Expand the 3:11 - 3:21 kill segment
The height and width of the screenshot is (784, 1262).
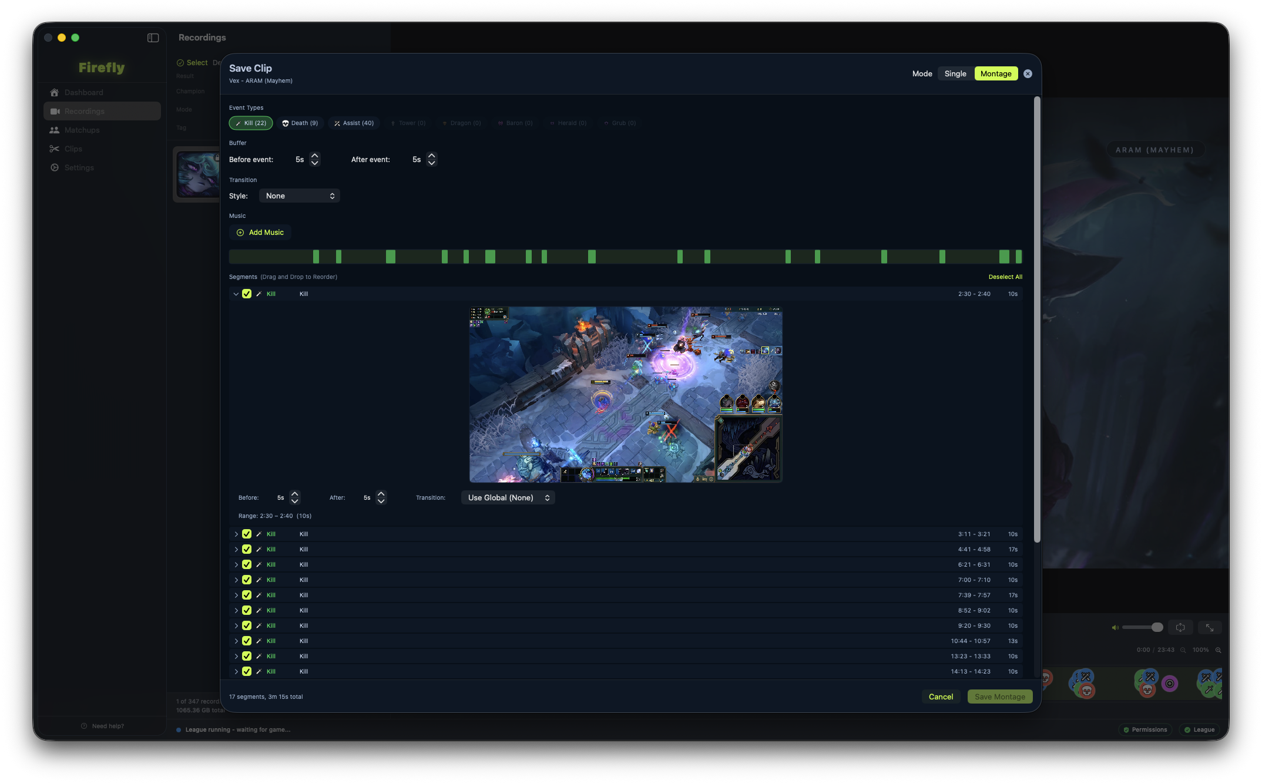[x=236, y=534]
